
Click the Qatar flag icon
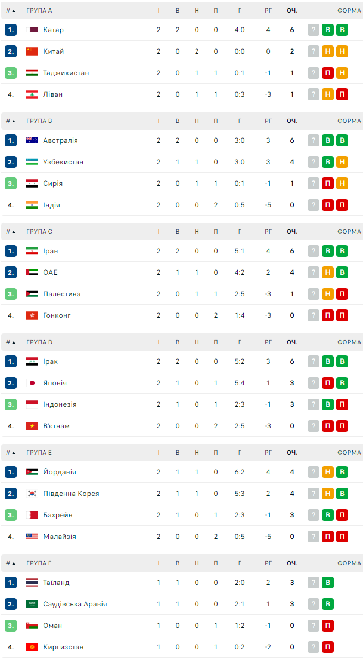(32, 30)
